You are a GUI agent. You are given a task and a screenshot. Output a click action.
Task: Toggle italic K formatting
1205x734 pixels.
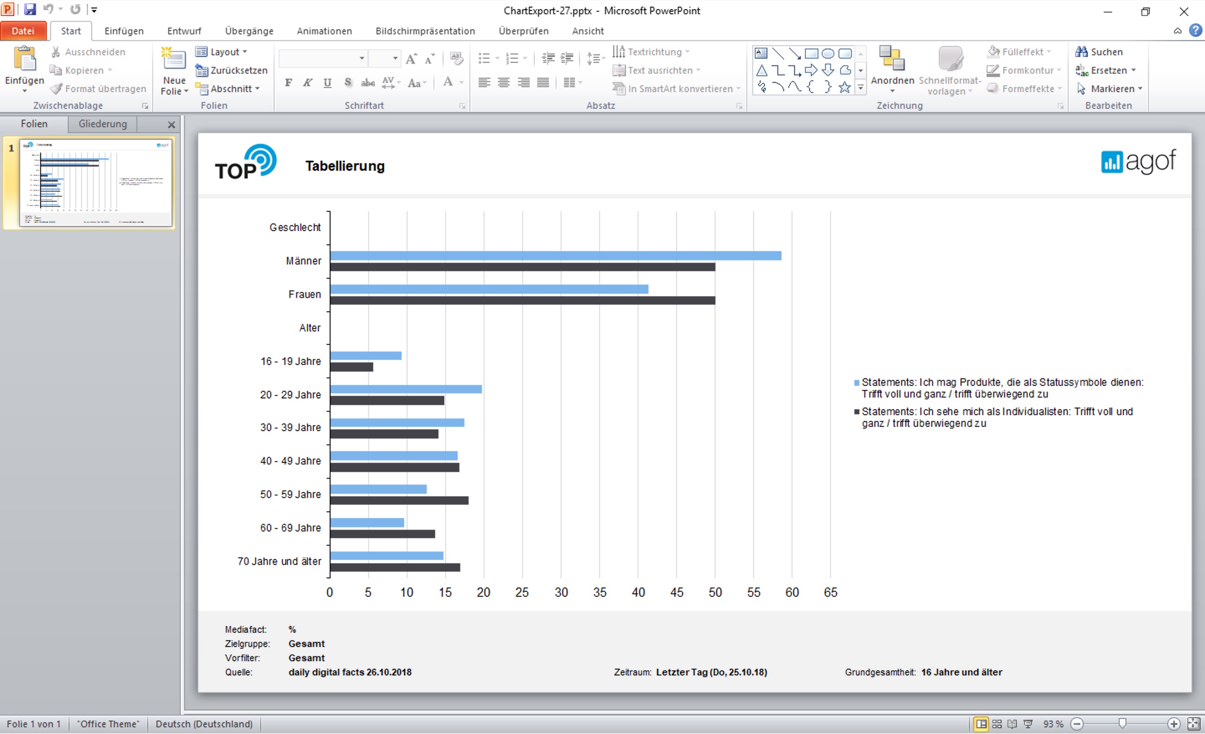308,82
